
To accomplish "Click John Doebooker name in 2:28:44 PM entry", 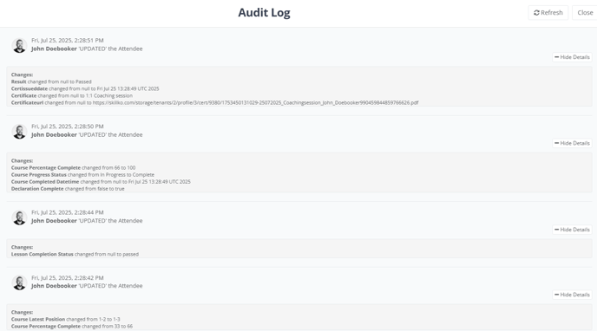I will (x=54, y=221).
